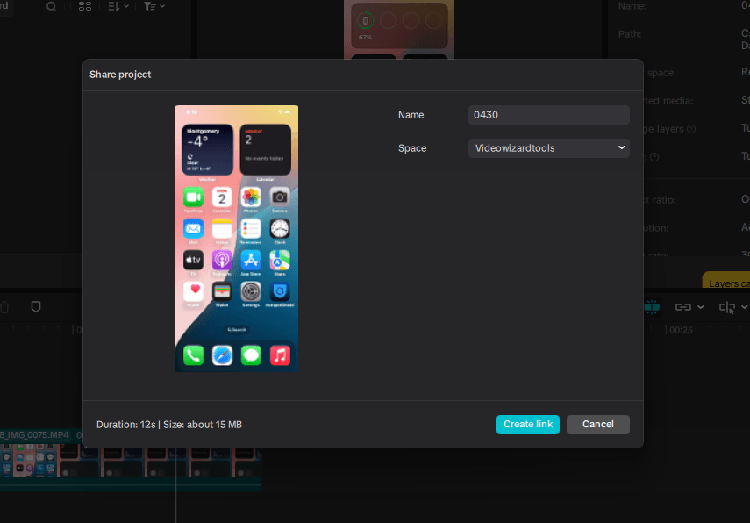Open the Space dropdown Videowizardtools
The image size is (750, 523).
click(x=548, y=148)
